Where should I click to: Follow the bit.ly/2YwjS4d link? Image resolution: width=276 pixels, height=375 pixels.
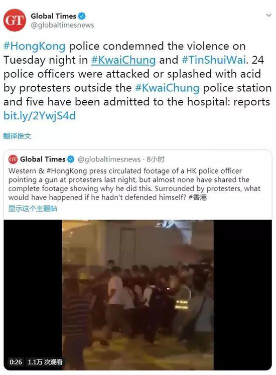(x=40, y=116)
